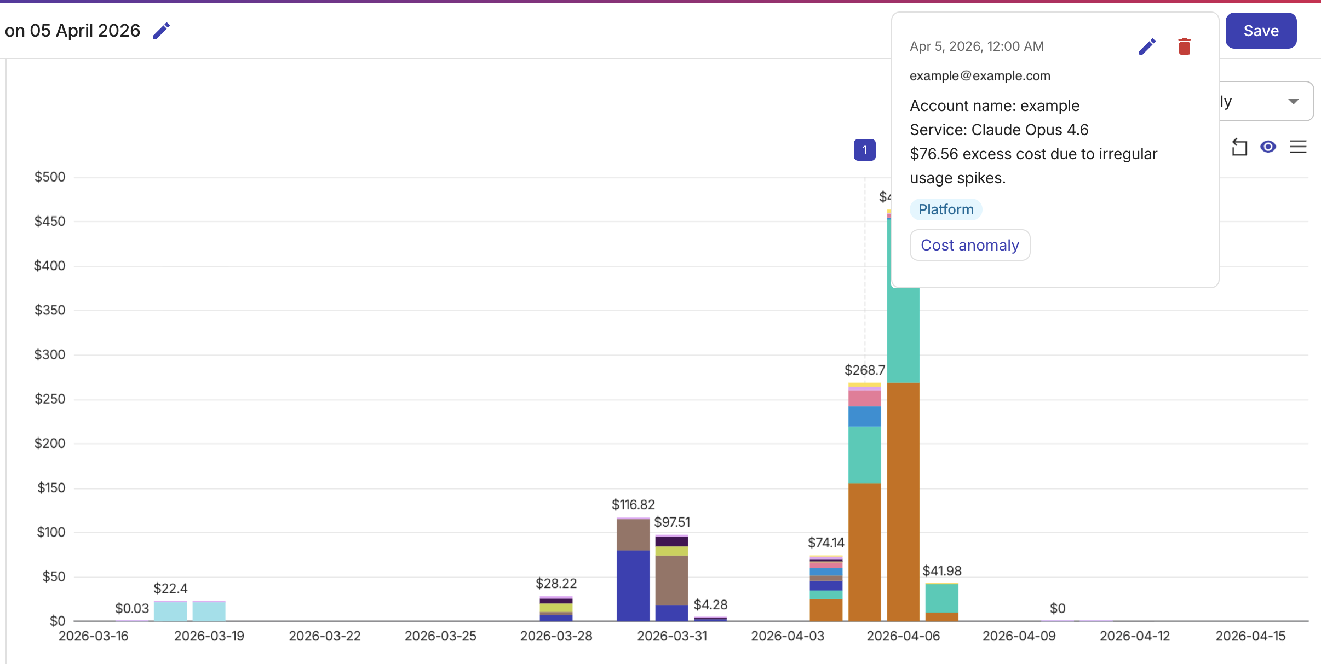Open the chart hamburger menu

pyautogui.click(x=1297, y=147)
